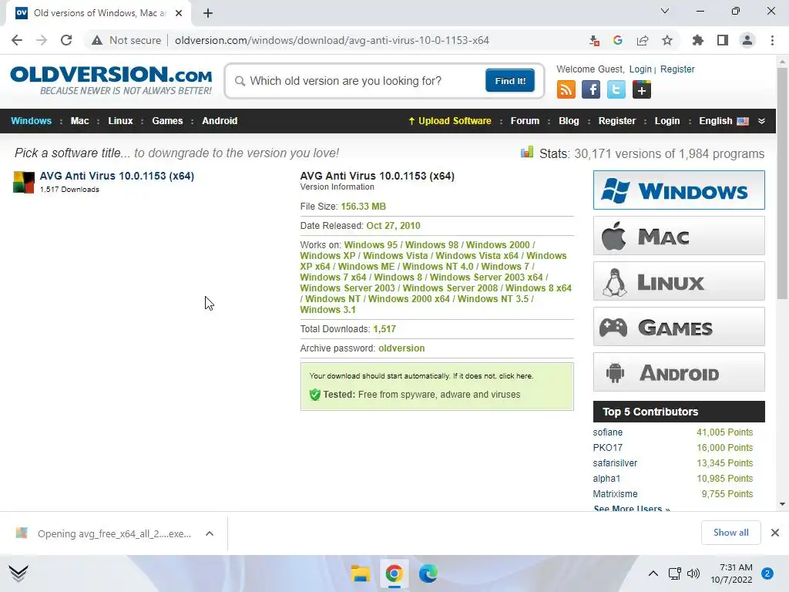Expand the download item options chevron
The height and width of the screenshot is (592, 789).
tap(210, 533)
